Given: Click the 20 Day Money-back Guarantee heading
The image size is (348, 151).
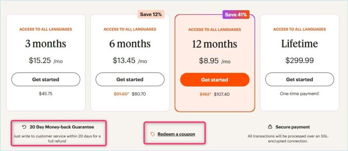Looking at the screenshot, I should (x=62, y=127).
